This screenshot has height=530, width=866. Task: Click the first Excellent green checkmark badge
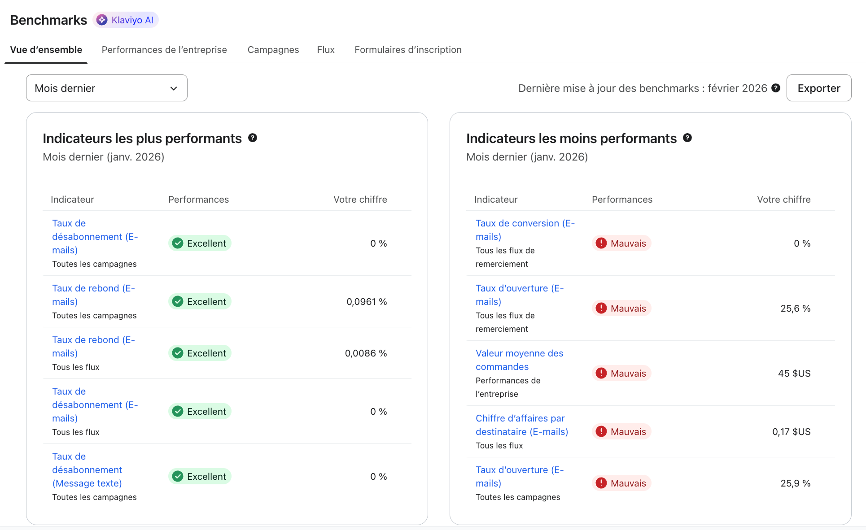(200, 243)
